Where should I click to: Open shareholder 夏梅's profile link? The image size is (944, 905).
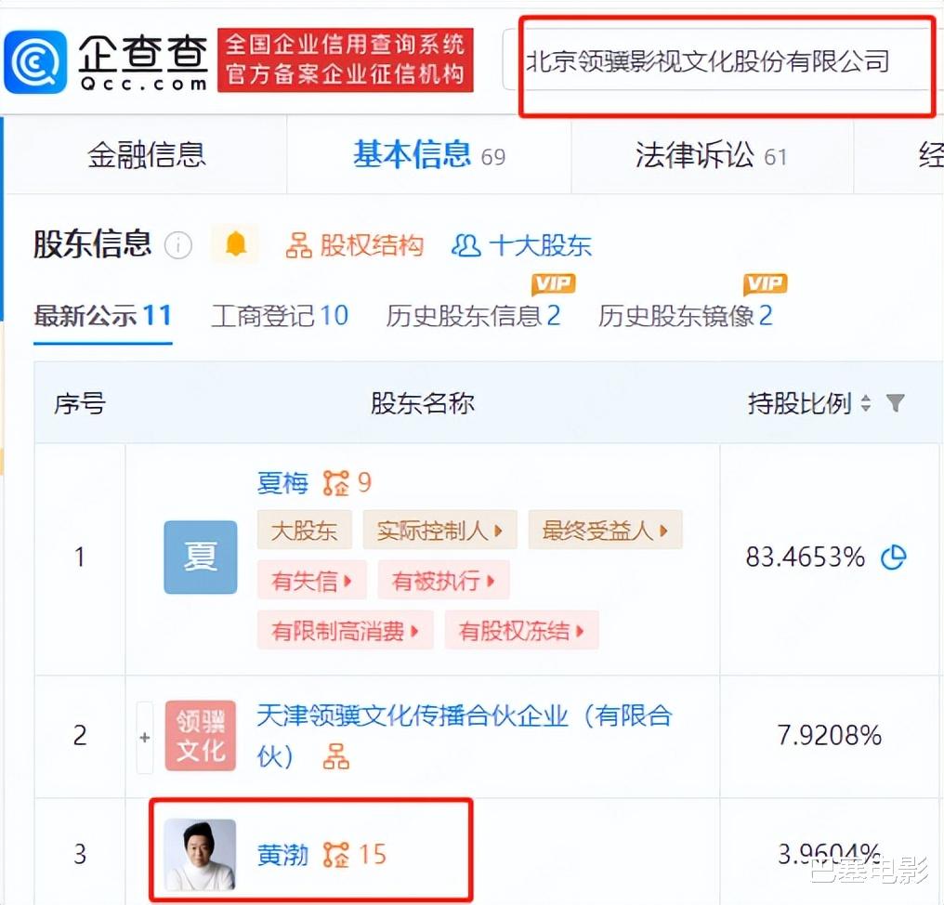click(283, 482)
